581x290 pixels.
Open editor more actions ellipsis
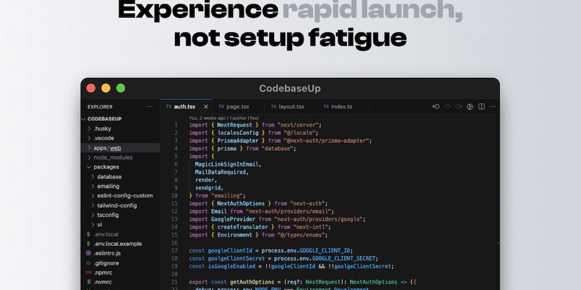(493, 106)
